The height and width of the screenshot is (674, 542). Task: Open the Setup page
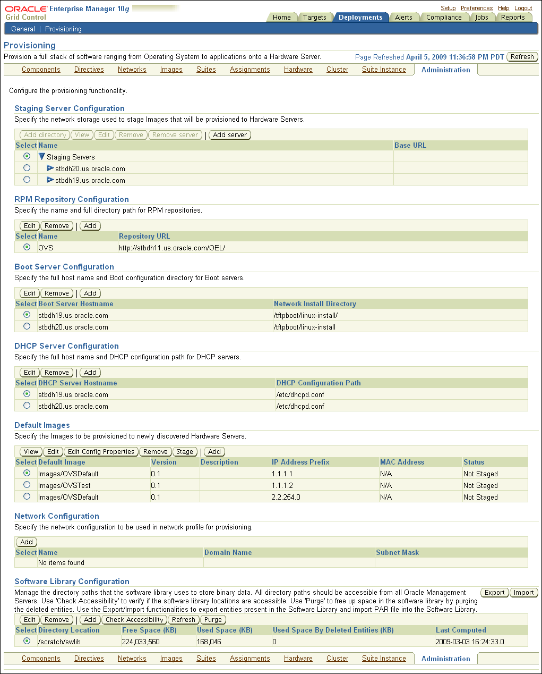448,7
